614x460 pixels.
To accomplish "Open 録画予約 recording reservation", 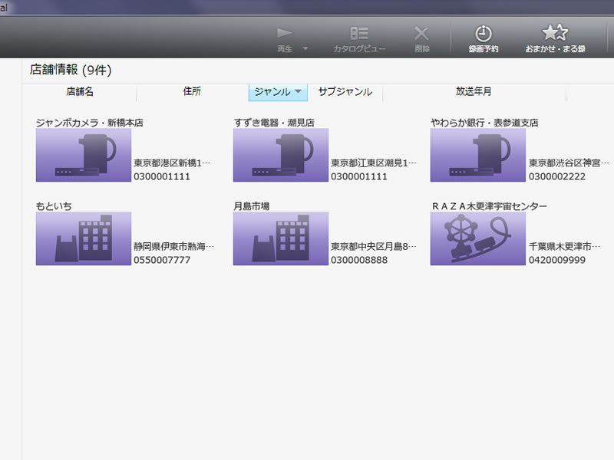I will pos(484,33).
